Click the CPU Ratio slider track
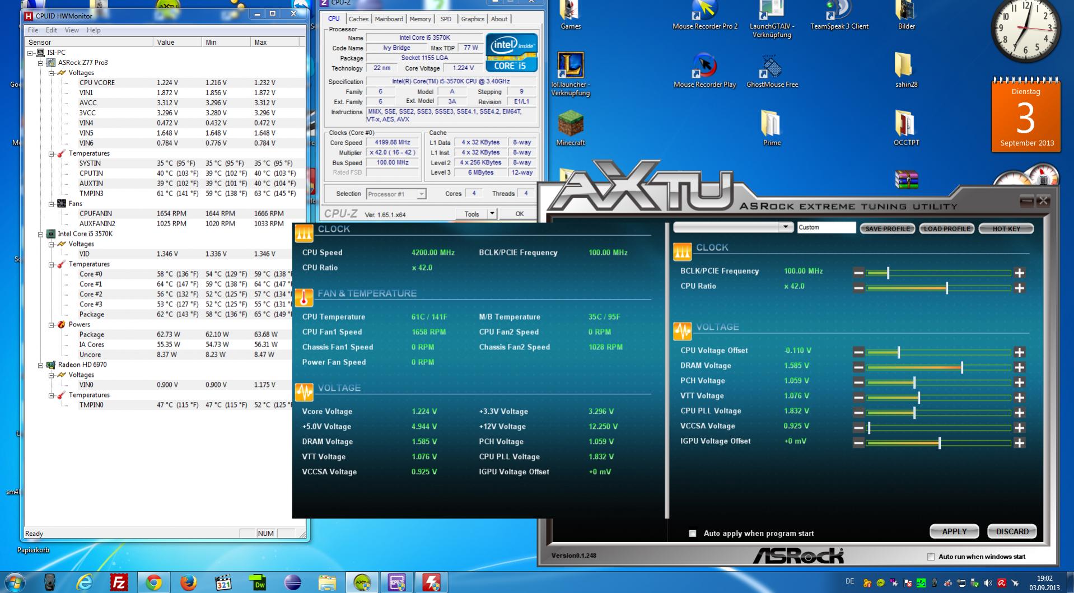 pyautogui.click(x=938, y=288)
